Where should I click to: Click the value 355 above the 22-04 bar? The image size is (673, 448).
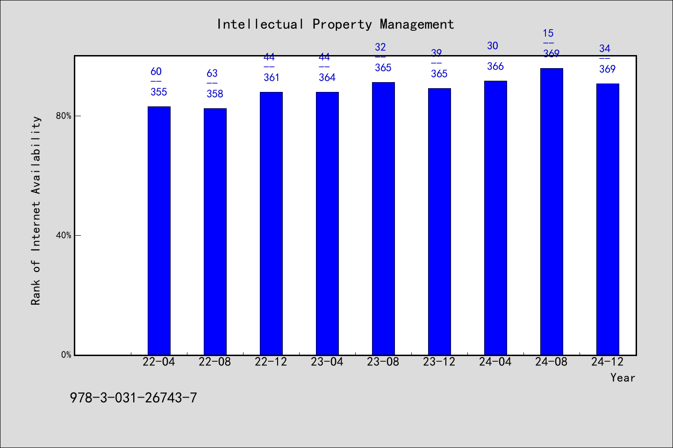[x=159, y=92]
